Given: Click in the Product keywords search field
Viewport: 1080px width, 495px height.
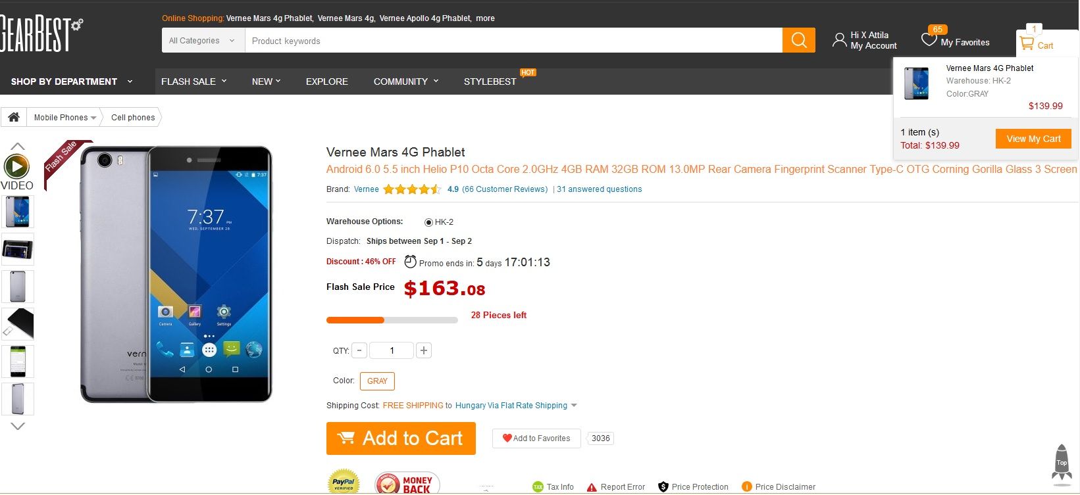Looking at the screenshot, I should tap(513, 40).
